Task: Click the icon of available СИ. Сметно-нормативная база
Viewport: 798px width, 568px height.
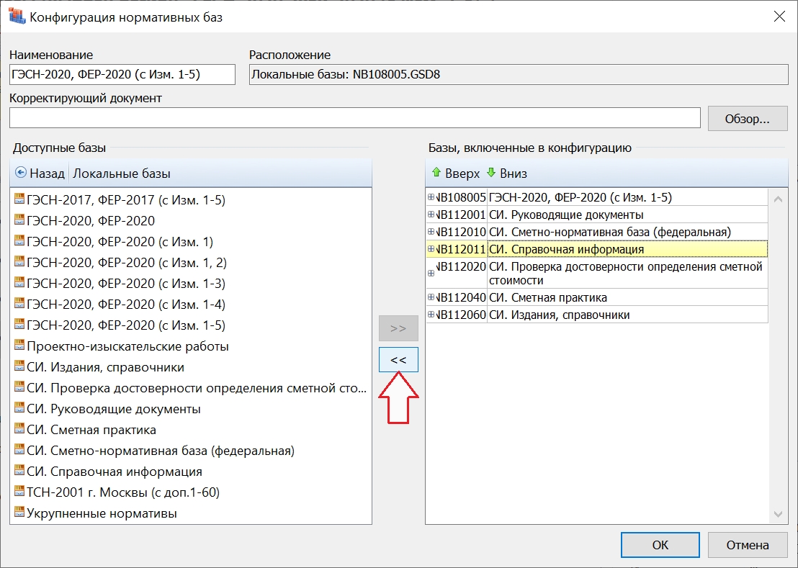Action: pos(19,449)
